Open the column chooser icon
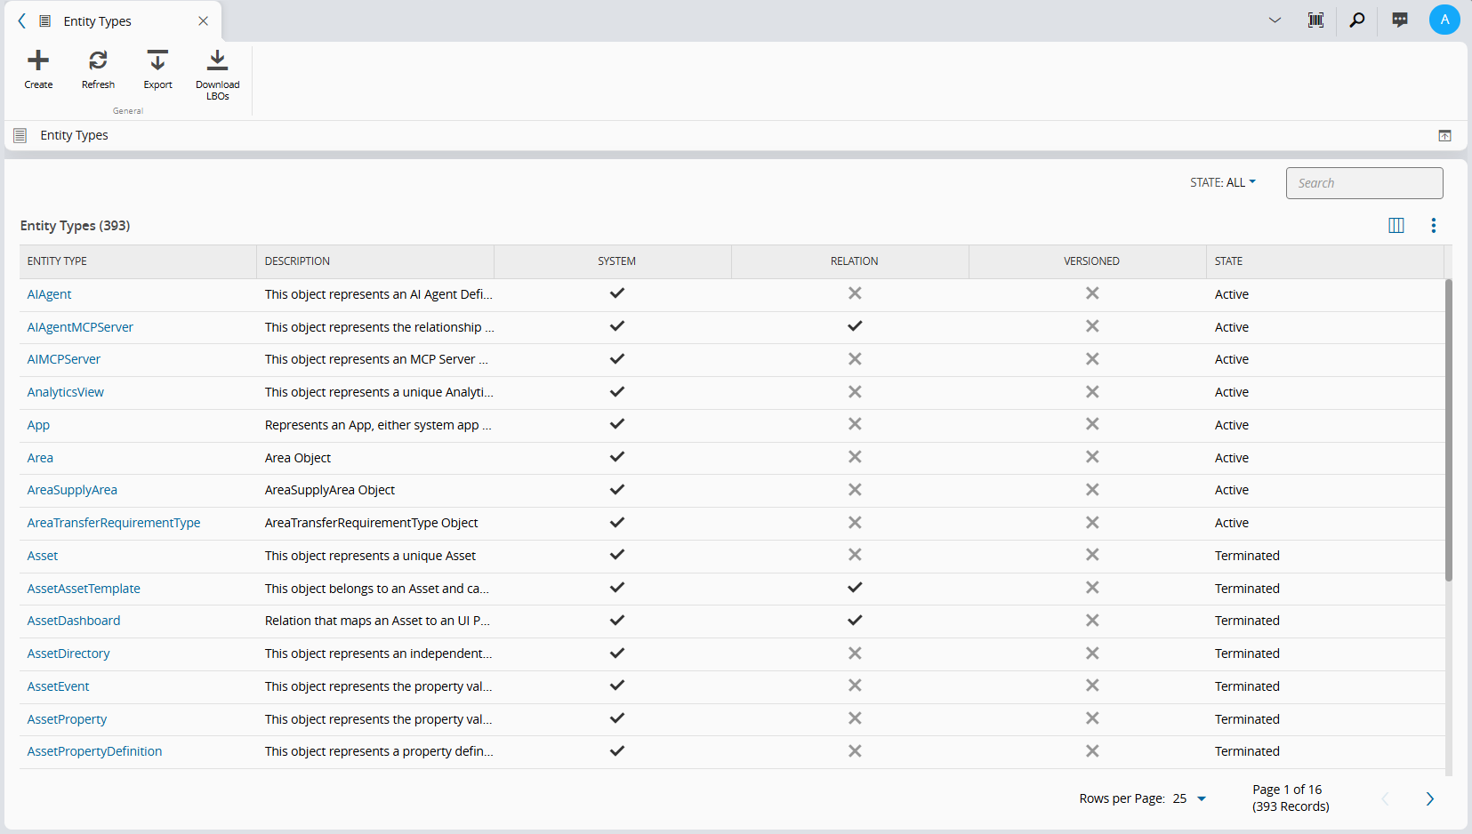This screenshot has height=834, width=1472. click(x=1396, y=226)
